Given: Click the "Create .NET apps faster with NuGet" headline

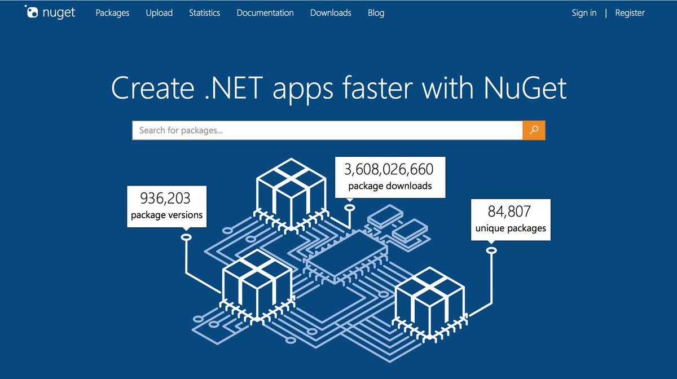Looking at the screenshot, I should point(338,88).
